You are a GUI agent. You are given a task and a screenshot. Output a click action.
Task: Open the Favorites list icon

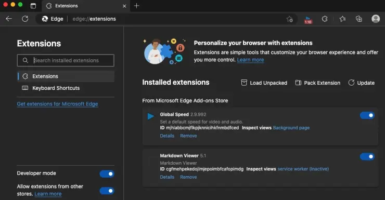pos(342,19)
